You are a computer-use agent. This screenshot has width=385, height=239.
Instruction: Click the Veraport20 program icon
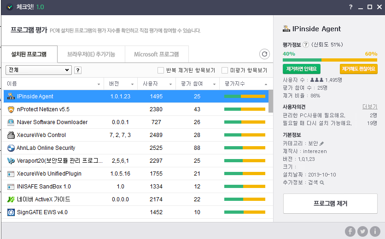(x=11, y=161)
